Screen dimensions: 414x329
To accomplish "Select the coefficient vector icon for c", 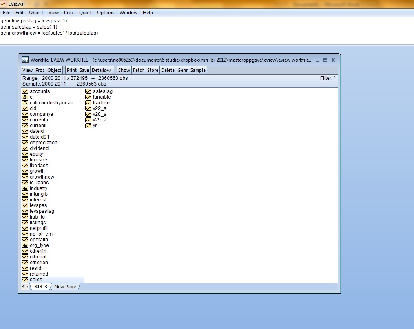I will (x=25, y=97).
